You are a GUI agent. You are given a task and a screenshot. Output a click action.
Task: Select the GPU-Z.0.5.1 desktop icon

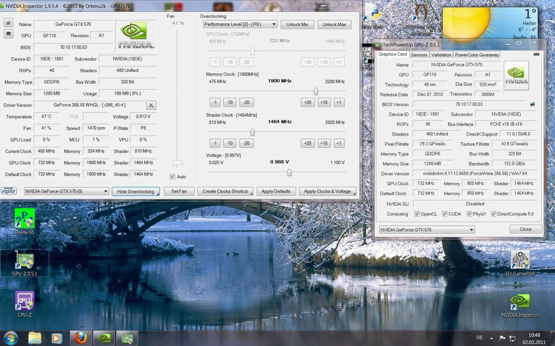[25, 263]
